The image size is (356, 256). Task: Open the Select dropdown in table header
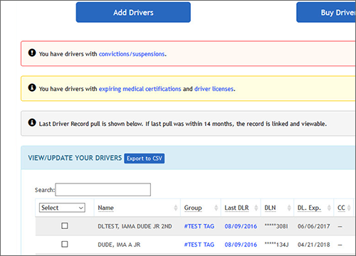[62, 208]
